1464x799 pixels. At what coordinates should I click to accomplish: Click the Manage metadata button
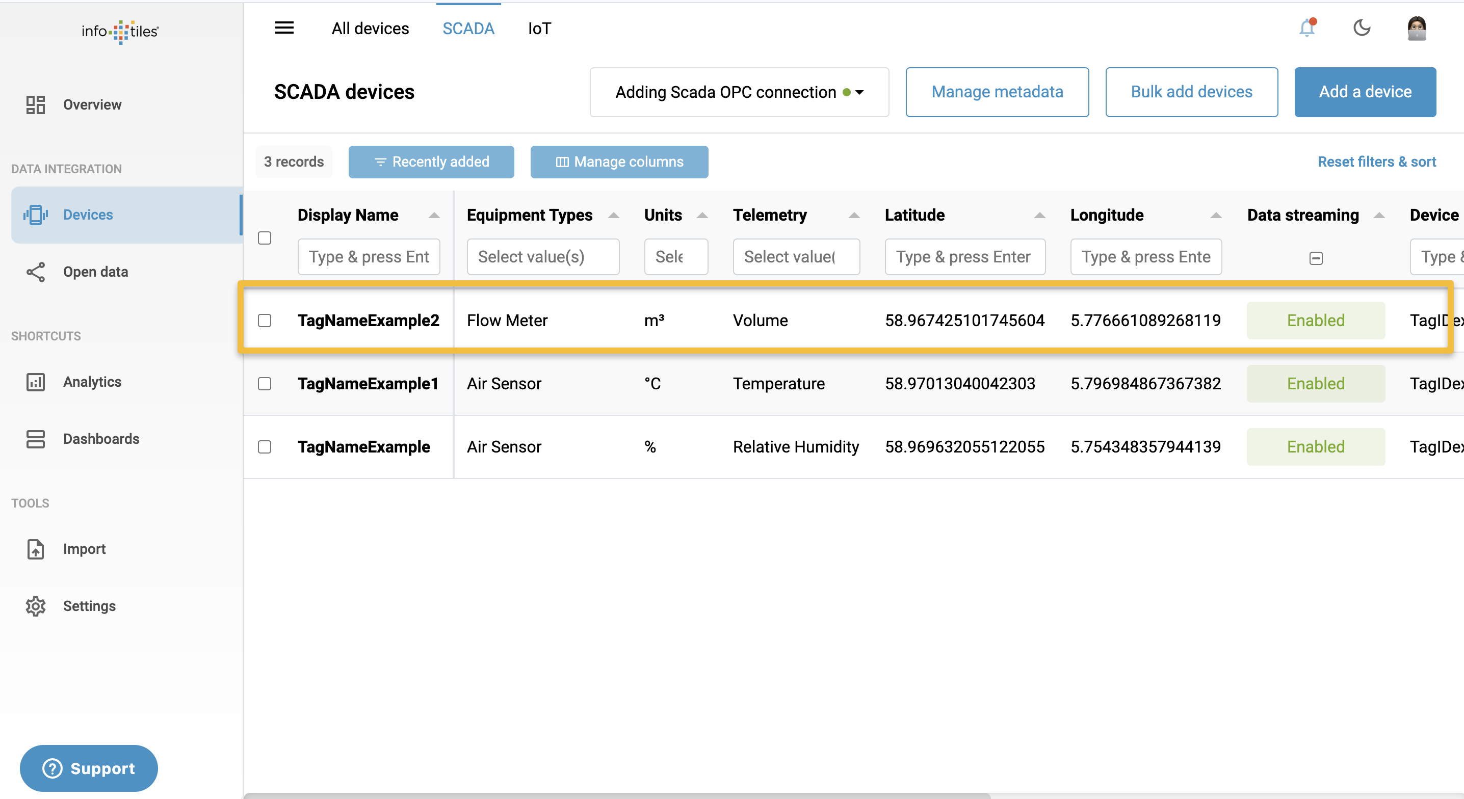[997, 92]
